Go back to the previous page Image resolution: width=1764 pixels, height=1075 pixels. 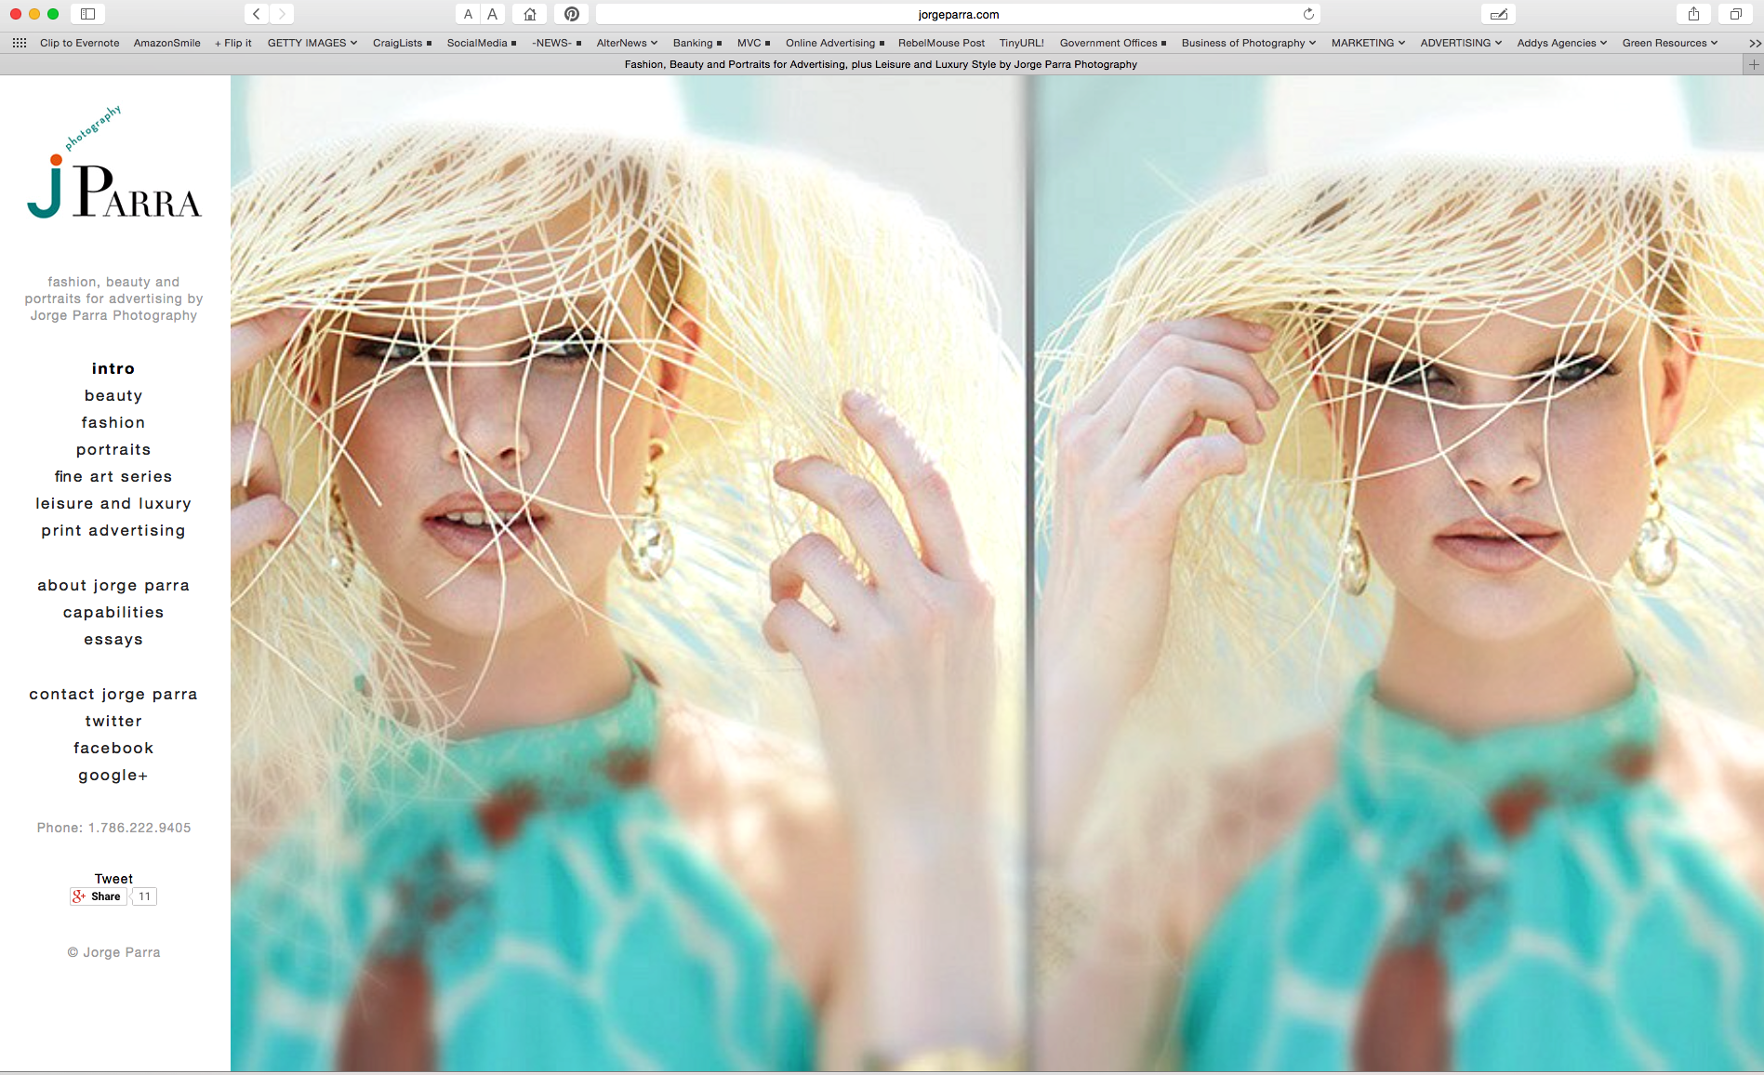tap(257, 14)
